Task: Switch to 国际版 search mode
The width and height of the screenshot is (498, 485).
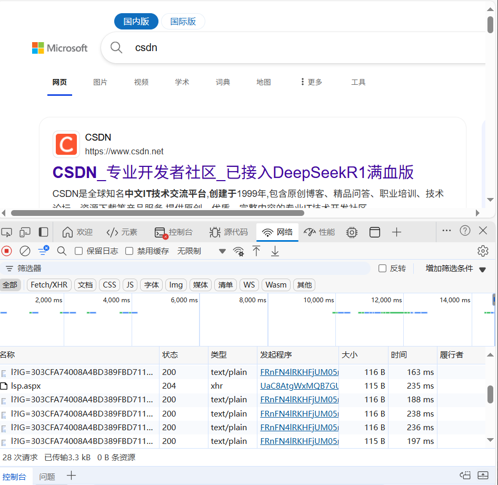Action: (183, 21)
